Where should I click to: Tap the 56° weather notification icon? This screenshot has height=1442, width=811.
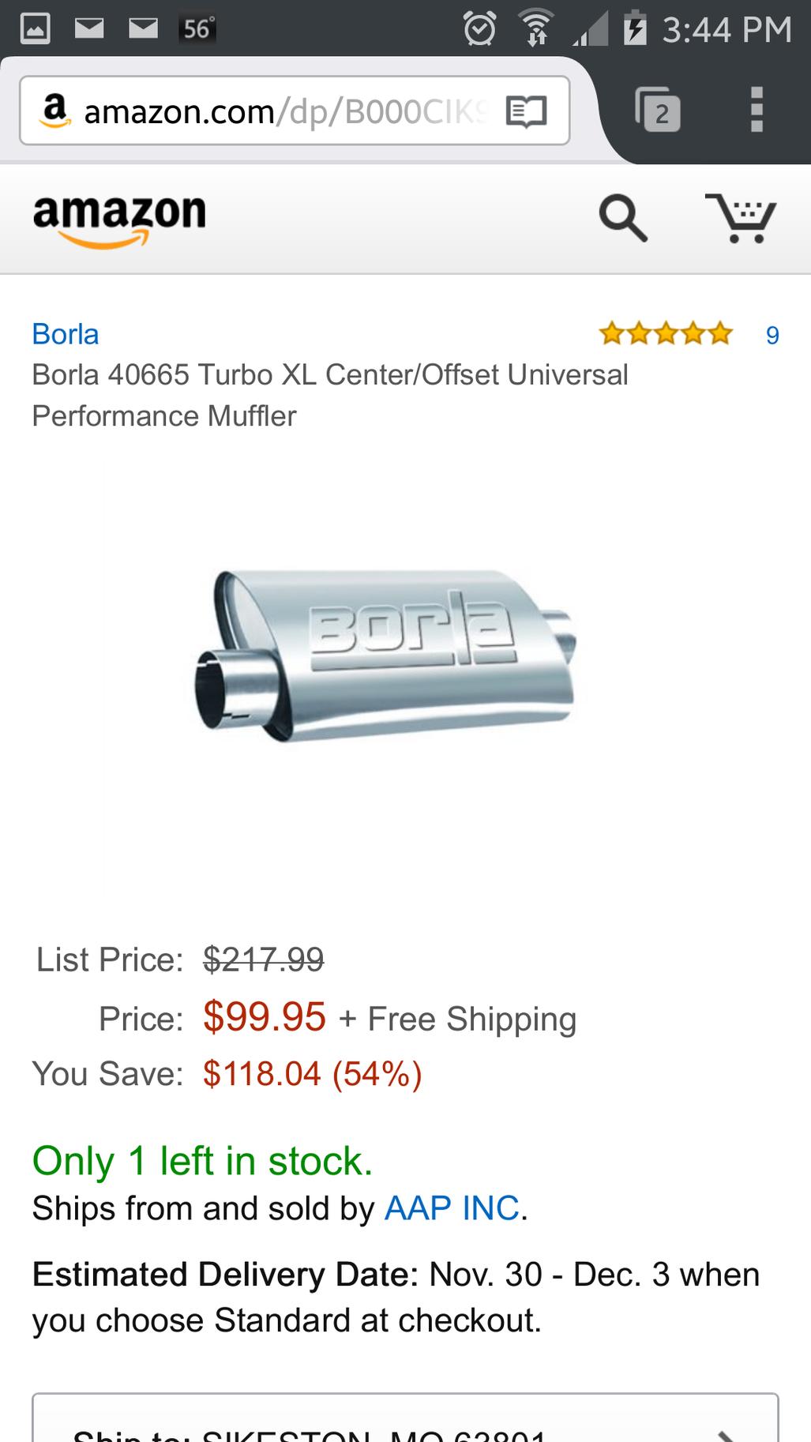[x=197, y=29]
